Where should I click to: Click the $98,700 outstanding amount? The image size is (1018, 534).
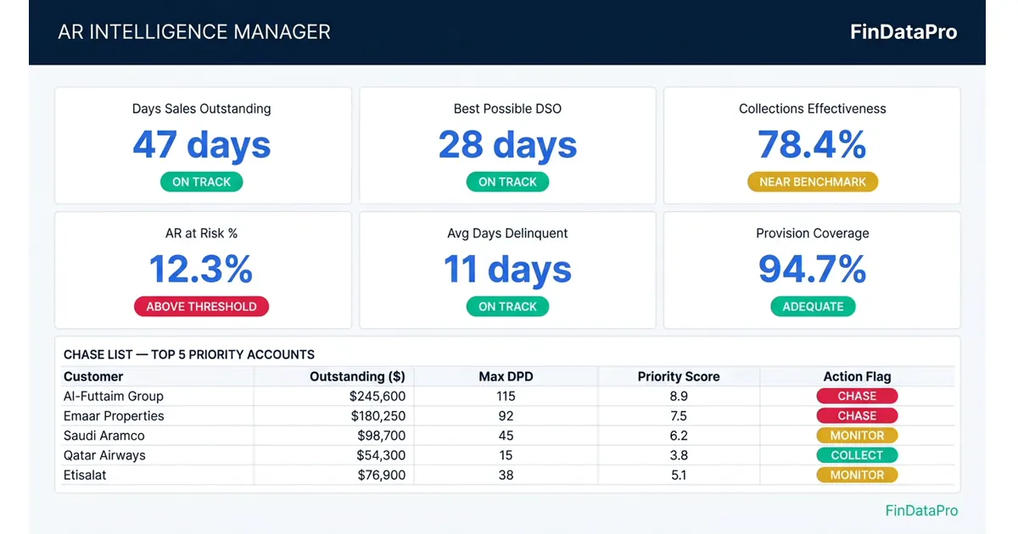[382, 436]
